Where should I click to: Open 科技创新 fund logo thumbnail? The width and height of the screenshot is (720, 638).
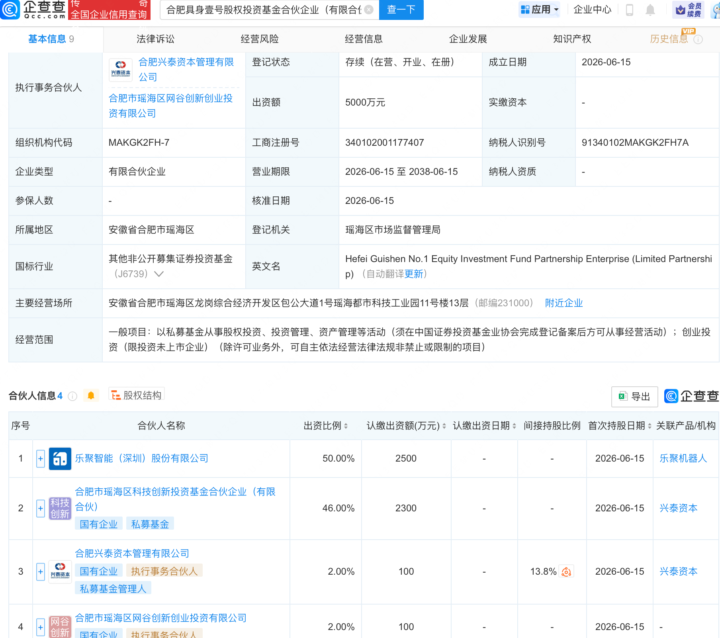(x=60, y=509)
